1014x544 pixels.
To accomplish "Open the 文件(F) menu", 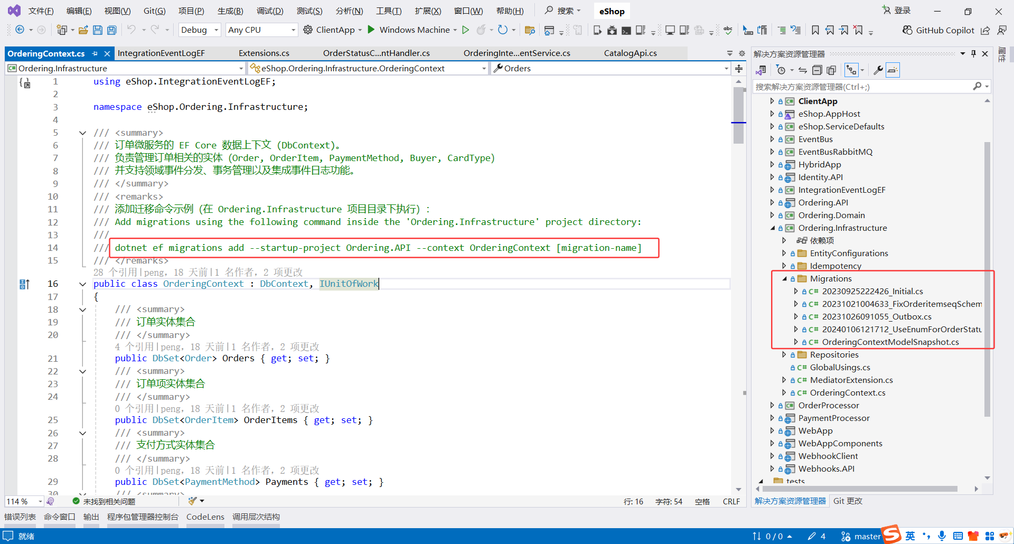I will (41, 11).
